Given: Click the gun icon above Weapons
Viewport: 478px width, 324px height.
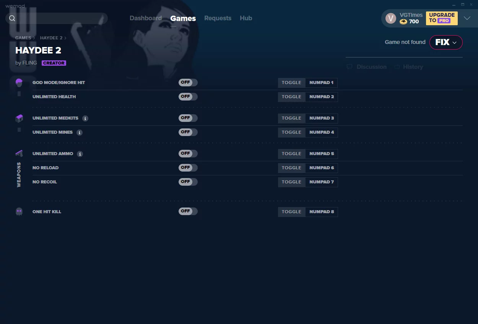Looking at the screenshot, I should click(19, 154).
